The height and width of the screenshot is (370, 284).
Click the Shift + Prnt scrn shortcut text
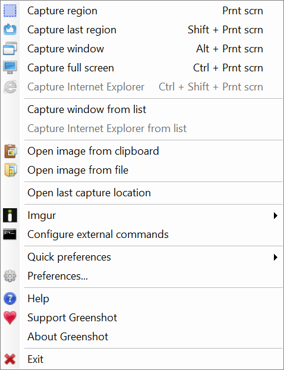(x=225, y=30)
